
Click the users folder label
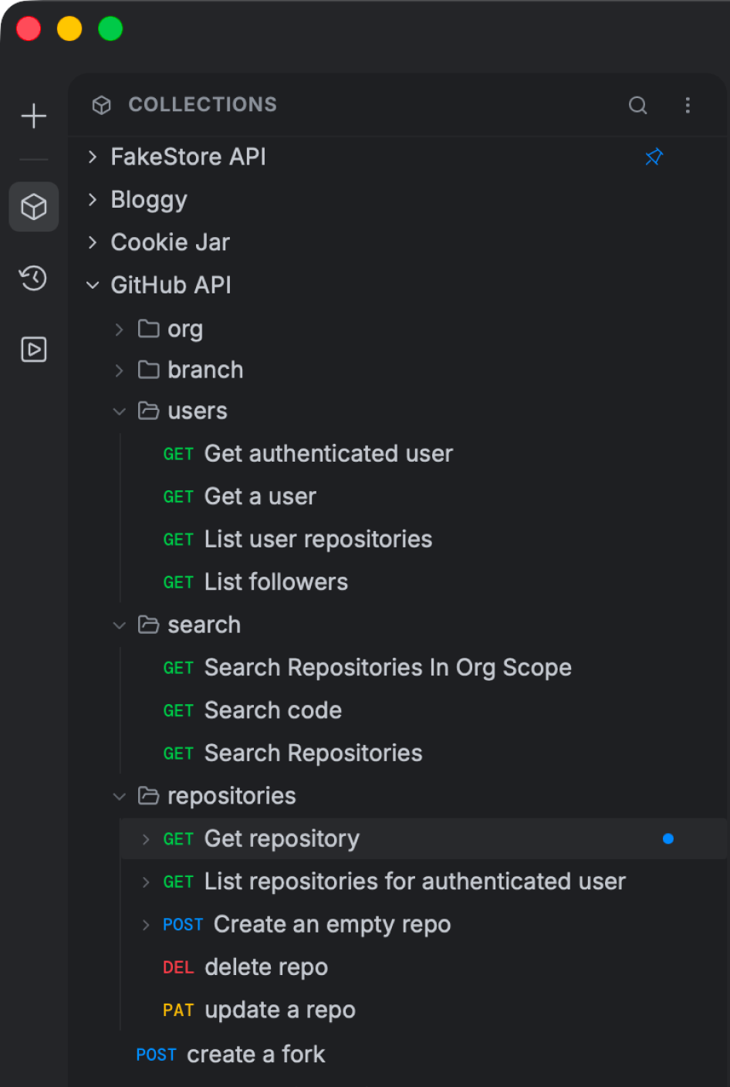(x=198, y=411)
